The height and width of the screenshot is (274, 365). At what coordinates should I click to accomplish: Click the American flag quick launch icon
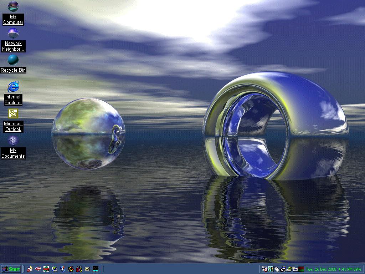coord(38,269)
